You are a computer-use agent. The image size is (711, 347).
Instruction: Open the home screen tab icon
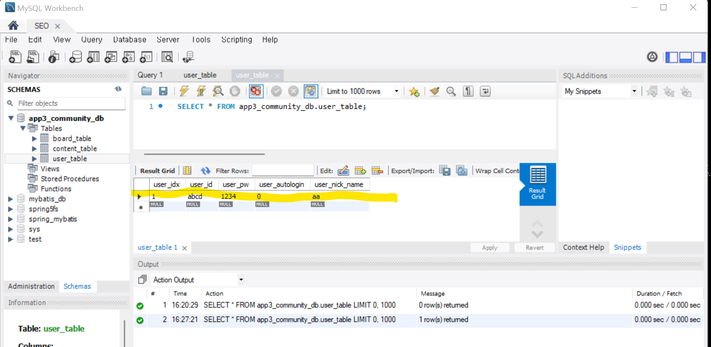coord(13,26)
